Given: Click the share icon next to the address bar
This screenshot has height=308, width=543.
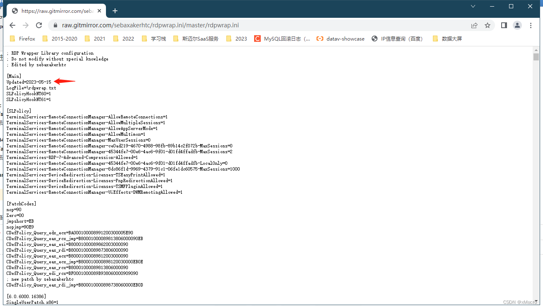Looking at the screenshot, I should 474,25.
